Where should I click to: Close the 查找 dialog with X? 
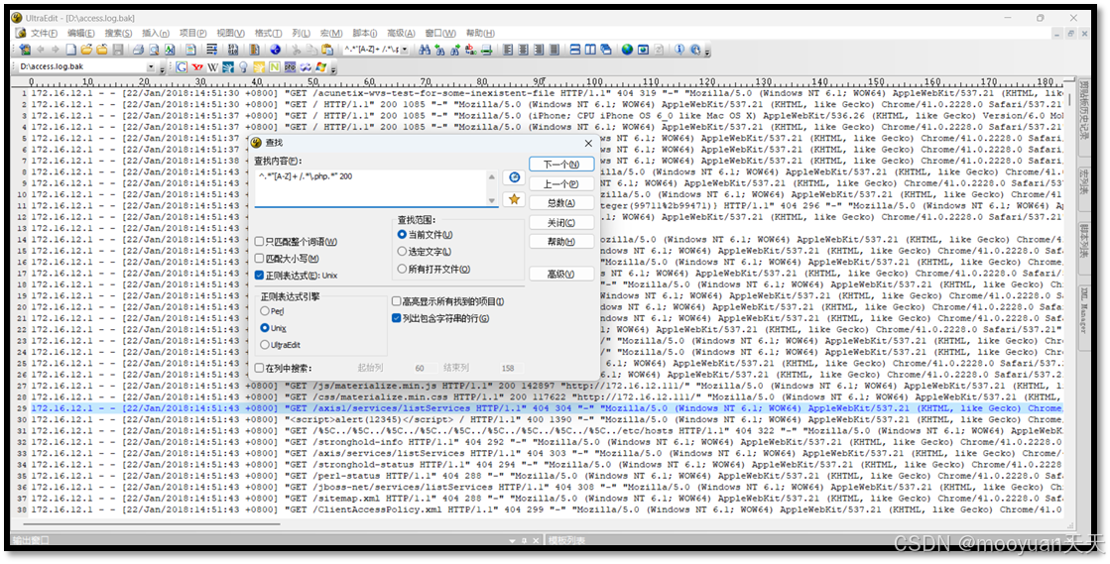pyautogui.click(x=588, y=143)
